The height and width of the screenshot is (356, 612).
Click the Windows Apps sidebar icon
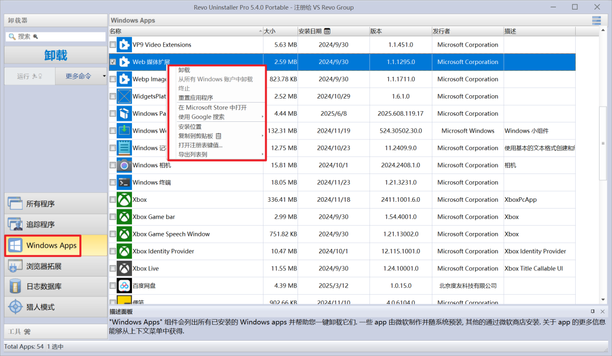(15, 245)
